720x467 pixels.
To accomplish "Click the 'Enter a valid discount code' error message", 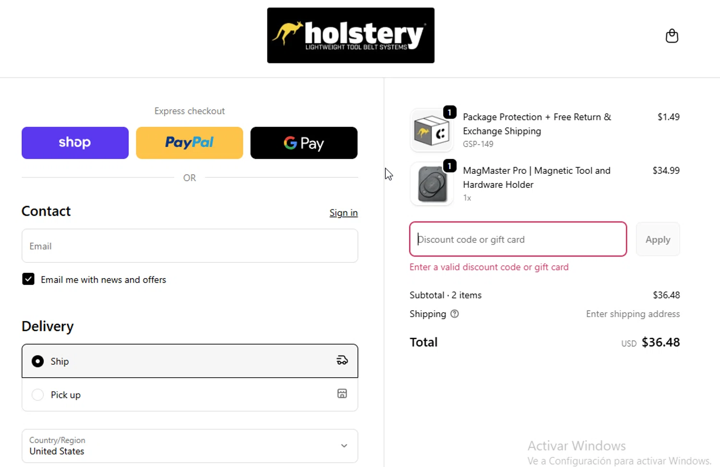I will coord(489,267).
